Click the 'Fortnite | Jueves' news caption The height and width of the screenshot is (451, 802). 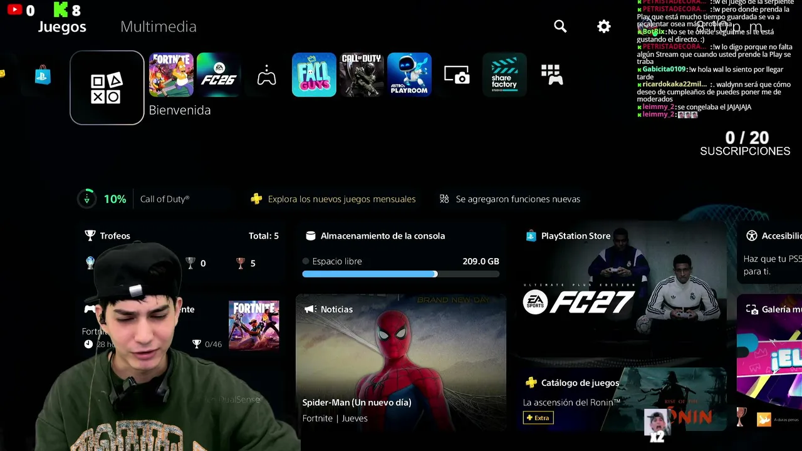point(335,418)
